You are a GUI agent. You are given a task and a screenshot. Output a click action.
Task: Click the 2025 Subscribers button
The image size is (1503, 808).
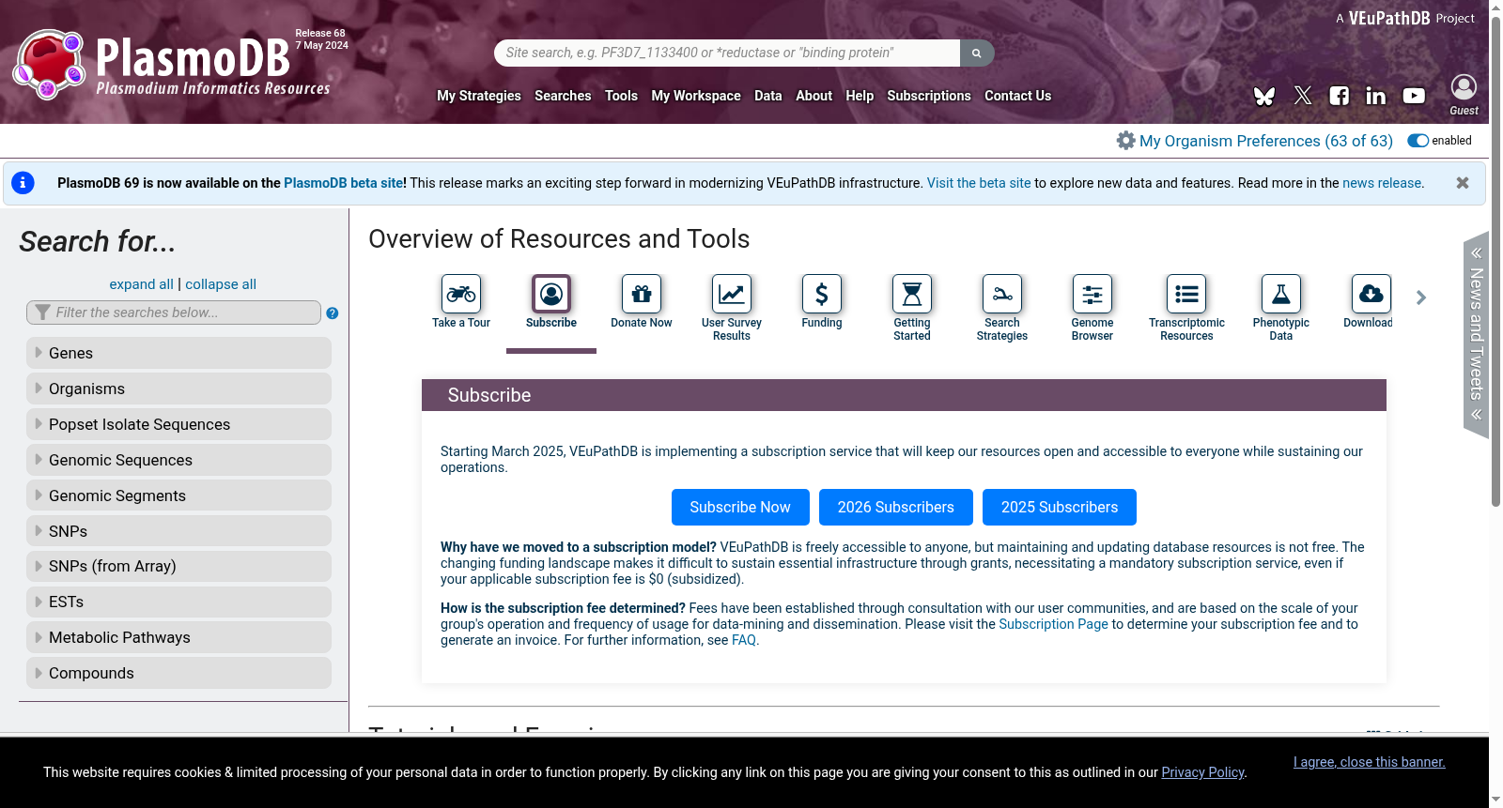tap(1060, 507)
